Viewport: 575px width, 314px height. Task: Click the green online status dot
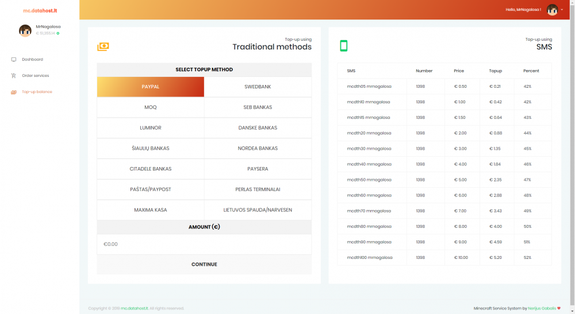(58, 33)
